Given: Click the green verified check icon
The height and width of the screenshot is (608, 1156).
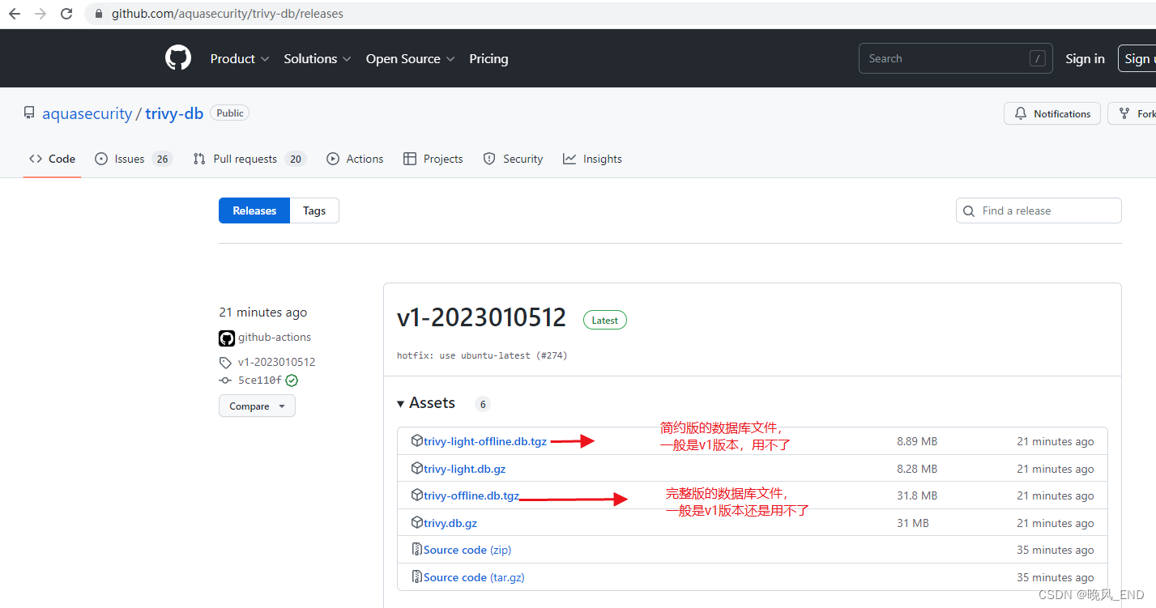Looking at the screenshot, I should (x=292, y=381).
